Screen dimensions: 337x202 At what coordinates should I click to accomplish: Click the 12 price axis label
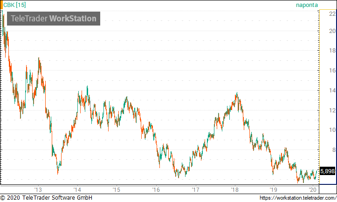332,111
